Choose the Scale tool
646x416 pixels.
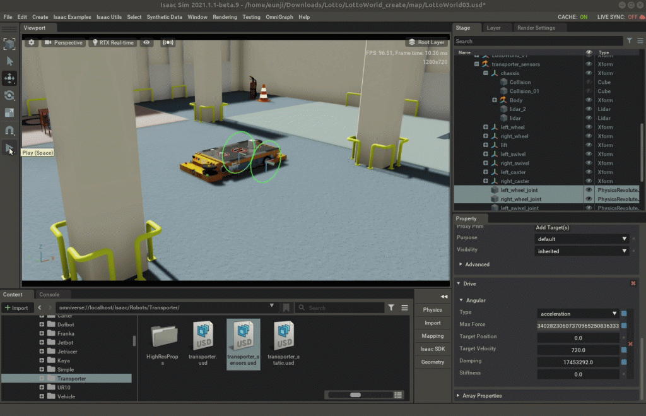[9, 112]
